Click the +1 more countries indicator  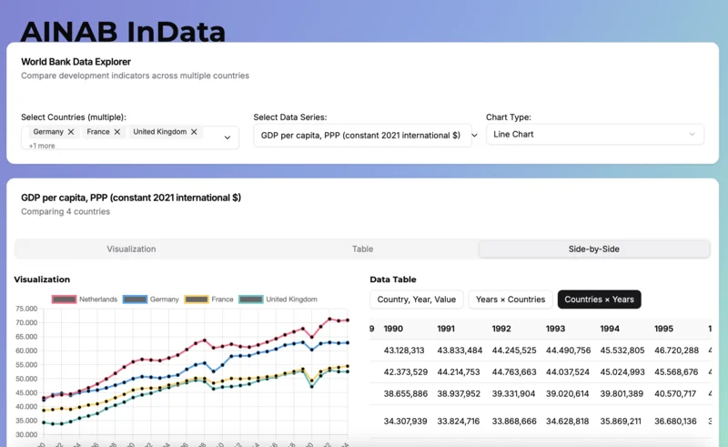[x=42, y=146]
